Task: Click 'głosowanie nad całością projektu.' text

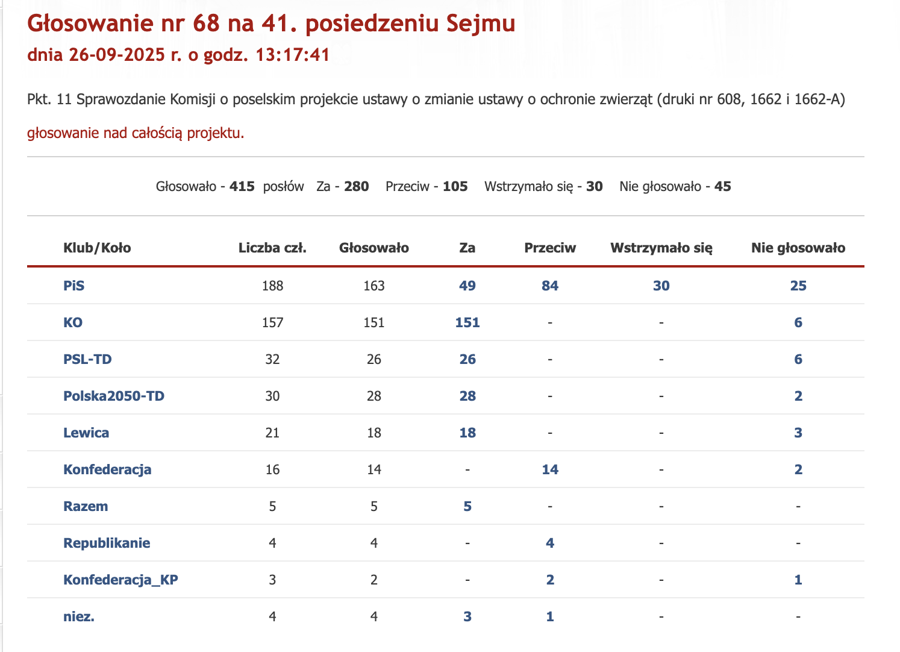Action: pyautogui.click(x=136, y=133)
